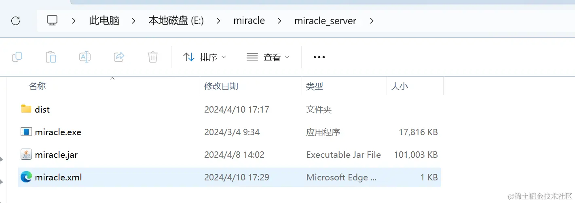Image resolution: width=575 pixels, height=203 pixels.
Task: Click the refresh icon in address bar
Action: click(x=15, y=21)
